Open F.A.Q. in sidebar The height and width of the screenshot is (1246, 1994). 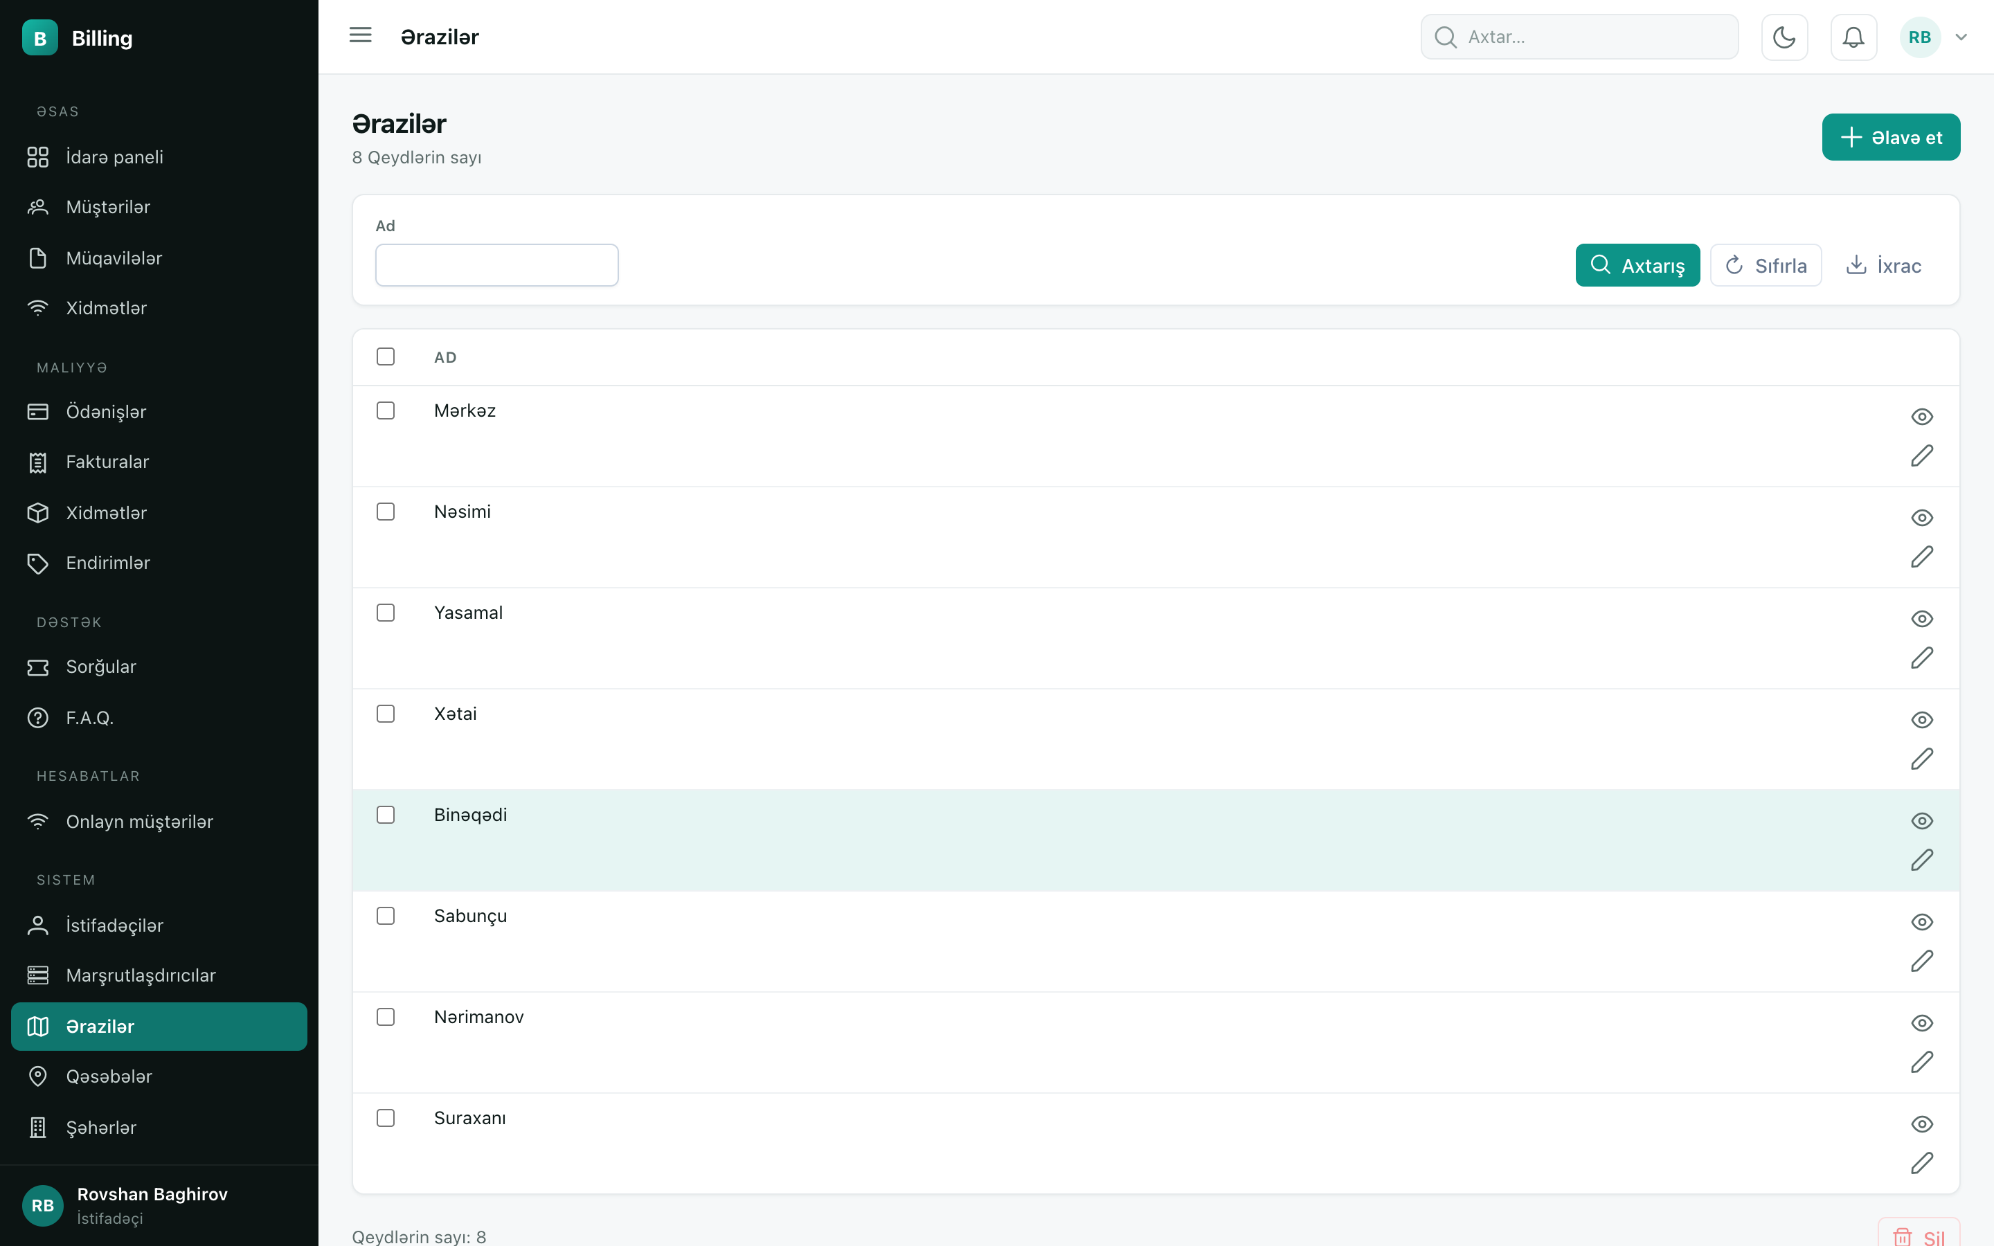tap(159, 718)
